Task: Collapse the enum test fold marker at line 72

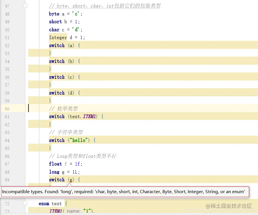Action: pyautogui.click(x=25, y=204)
